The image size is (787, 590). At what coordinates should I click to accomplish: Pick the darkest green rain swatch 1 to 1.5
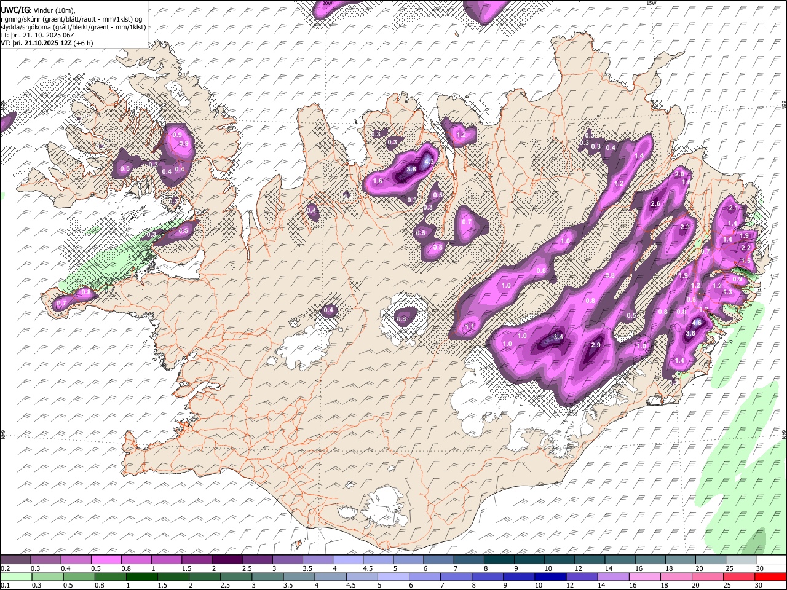(x=141, y=576)
